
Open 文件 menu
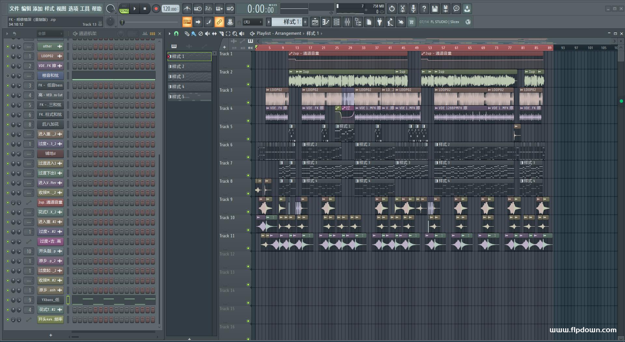(x=14, y=9)
